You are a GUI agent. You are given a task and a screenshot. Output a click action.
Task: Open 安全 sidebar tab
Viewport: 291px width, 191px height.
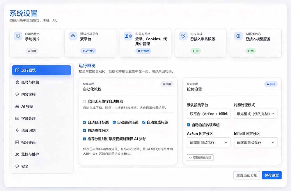42,166
